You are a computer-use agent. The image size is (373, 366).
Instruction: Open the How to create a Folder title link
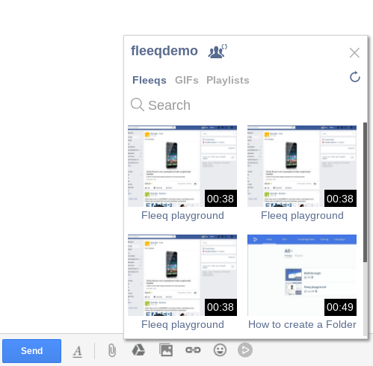(x=302, y=324)
